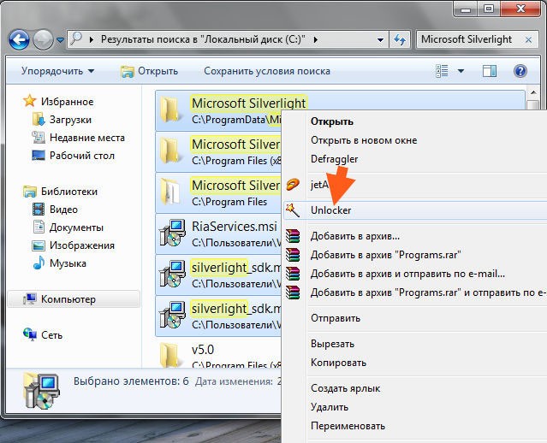Open the address bar history dropdown arrow
Screen dimensions: 547x443
[380, 40]
